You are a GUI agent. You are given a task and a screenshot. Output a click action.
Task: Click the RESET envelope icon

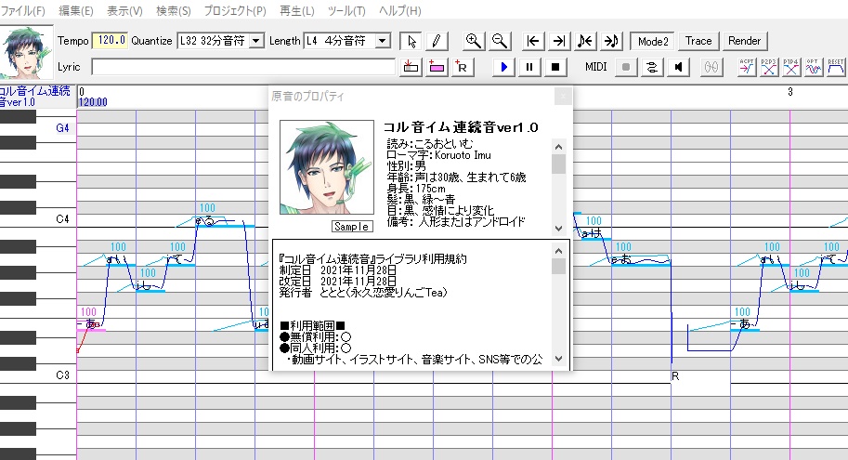[836, 67]
